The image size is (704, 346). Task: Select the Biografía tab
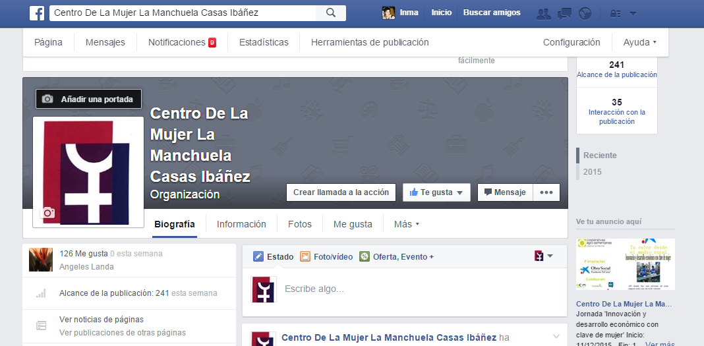[x=175, y=224]
